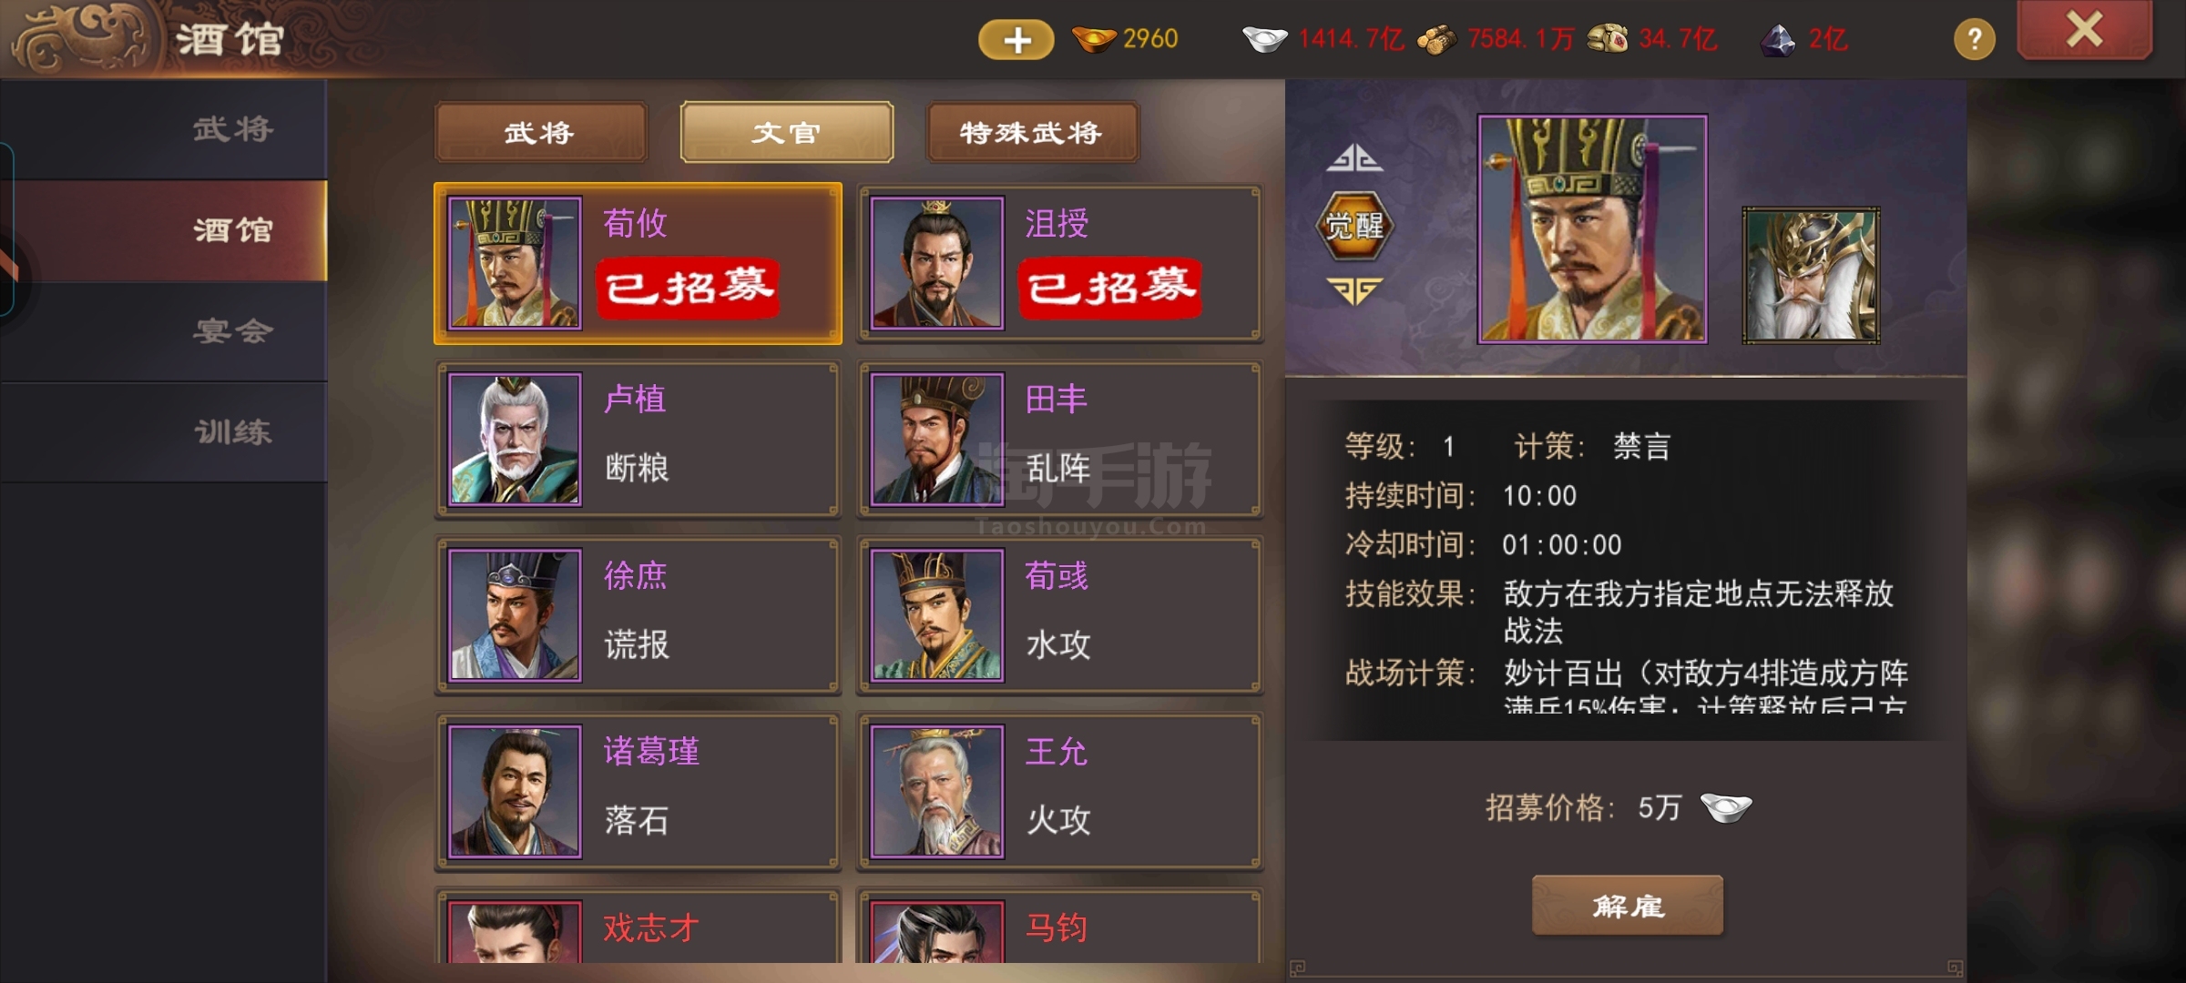Select the 荀彧 水攻 officer card
The height and width of the screenshot is (983, 2186).
pyautogui.click(x=1059, y=615)
